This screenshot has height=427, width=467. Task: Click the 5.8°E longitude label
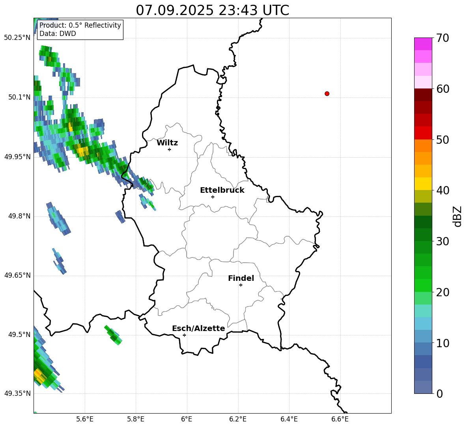(x=136, y=419)
